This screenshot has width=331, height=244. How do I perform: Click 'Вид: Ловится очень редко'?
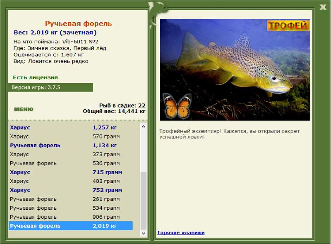tap(51, 61)
